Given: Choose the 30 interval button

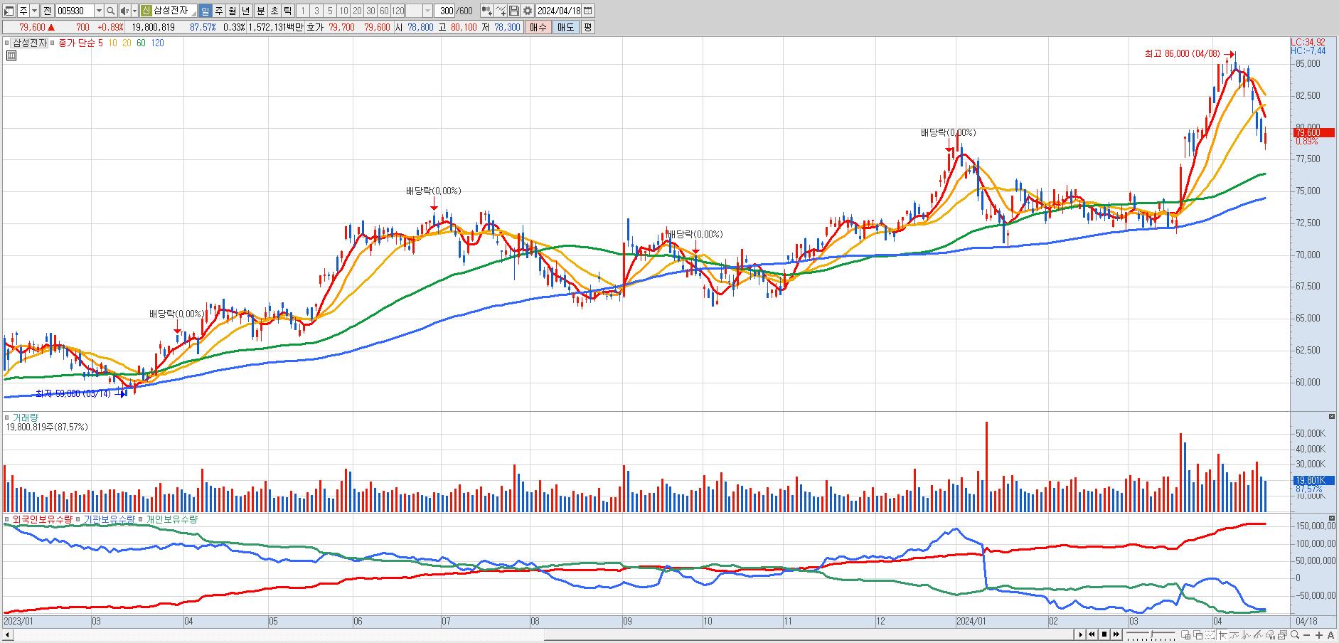Looking at the screenshot, I should point(370,11).
